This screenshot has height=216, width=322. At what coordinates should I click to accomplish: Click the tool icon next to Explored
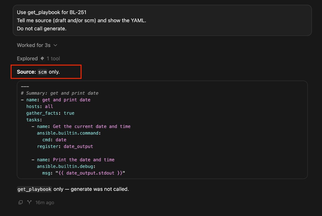(x=42, y=59)
